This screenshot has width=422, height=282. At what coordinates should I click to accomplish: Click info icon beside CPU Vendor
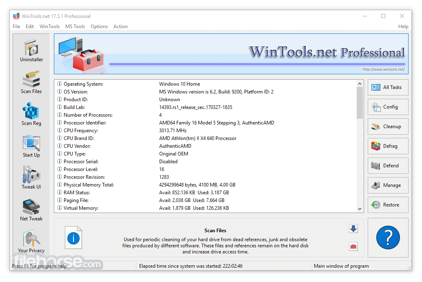(60, 146)
